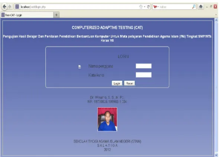Image resolution: width=220 pixels, height=157 pixels.
Task: Open the Yahoo search engine selector
Action: [156, 7]
